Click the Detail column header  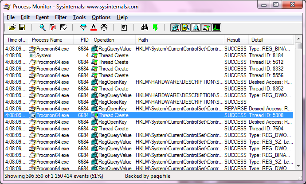click(x=271, y=40)
